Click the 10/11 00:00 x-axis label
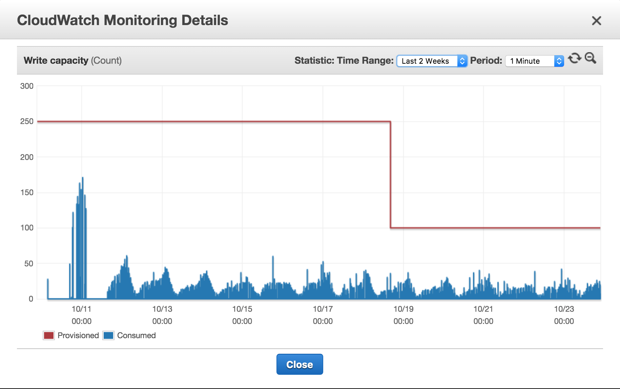This screenshot has width=620, height=389. 82,315
